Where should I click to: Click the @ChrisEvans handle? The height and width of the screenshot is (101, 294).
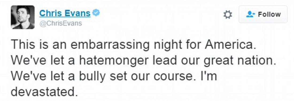(61, 24)
